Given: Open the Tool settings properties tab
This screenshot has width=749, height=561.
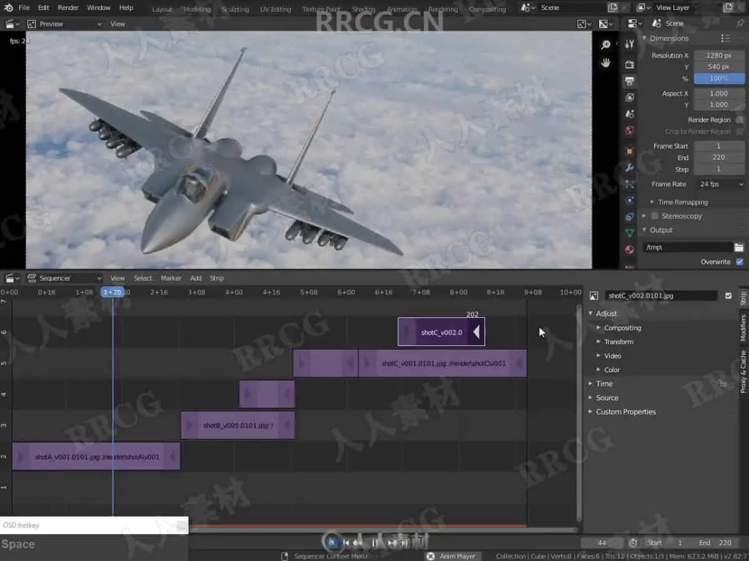Looking at the screenshot, I should (629, 44).
